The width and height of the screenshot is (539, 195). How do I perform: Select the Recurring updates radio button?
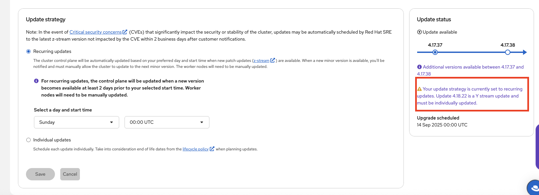[x=29, y=52]
